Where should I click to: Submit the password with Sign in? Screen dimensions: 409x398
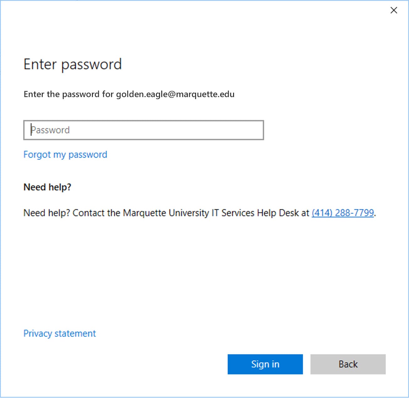[x=265, y=364]
